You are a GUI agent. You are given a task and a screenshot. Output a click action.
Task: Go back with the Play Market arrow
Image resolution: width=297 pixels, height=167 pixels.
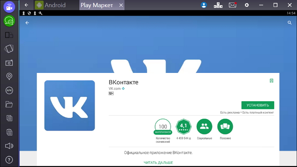[x=27, y=23]
